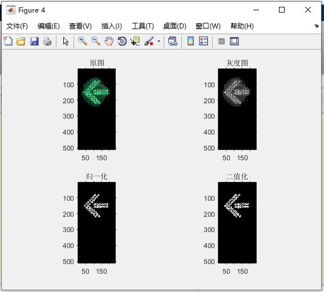Print the figure using printer icon

coord(47,41)
